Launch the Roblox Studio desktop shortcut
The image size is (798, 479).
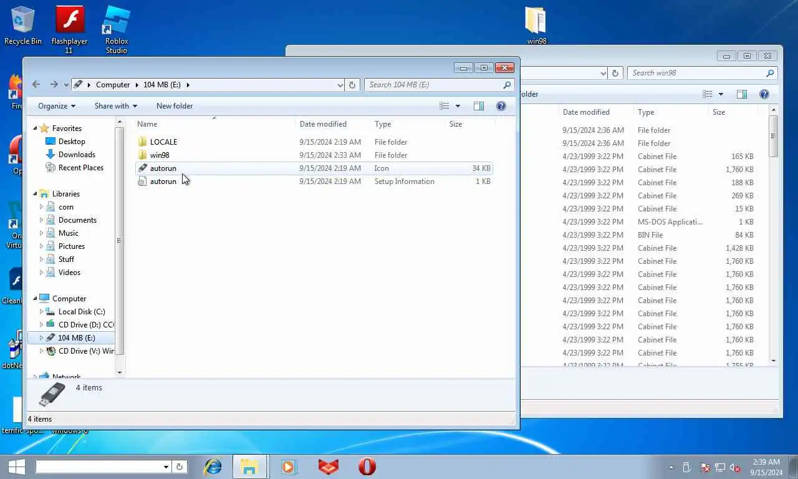(x=117, y=29)
